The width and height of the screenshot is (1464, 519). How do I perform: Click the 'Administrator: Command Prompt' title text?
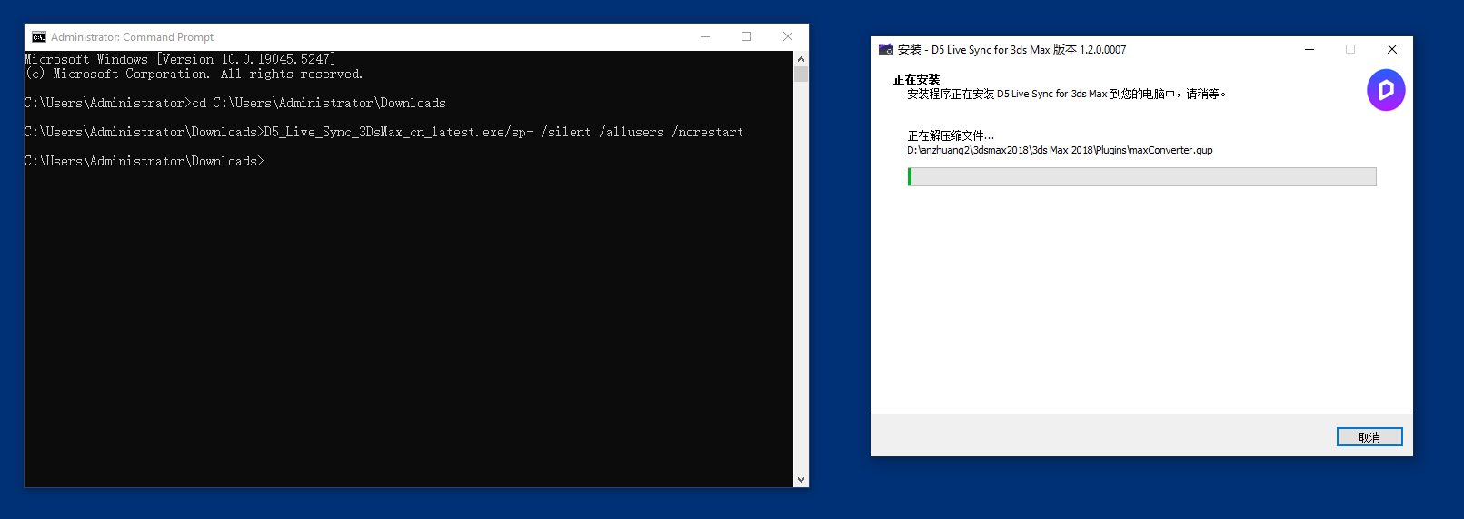(x=133, y=37)
